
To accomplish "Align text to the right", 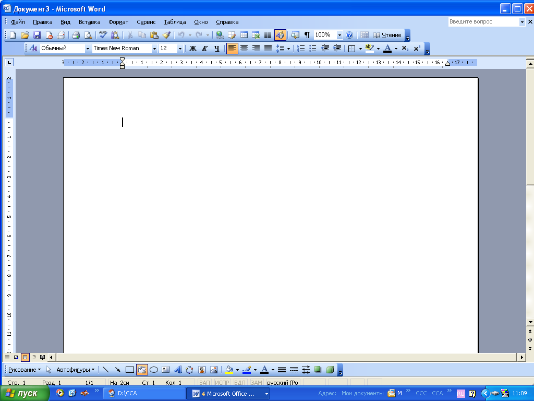I will pos(256,49).
